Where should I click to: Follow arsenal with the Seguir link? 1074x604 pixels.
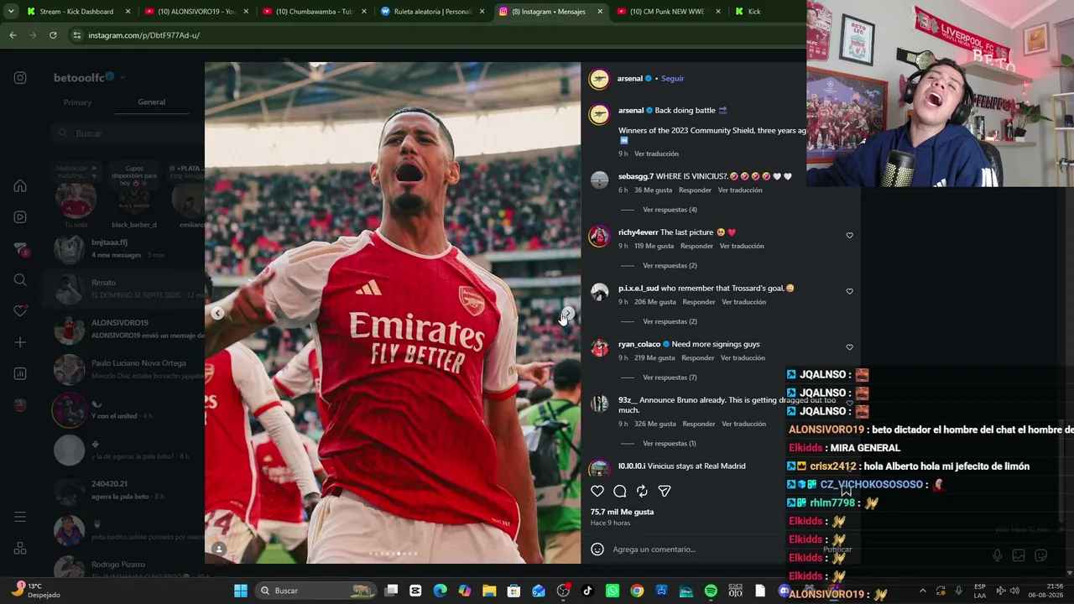tap(673, 79)
